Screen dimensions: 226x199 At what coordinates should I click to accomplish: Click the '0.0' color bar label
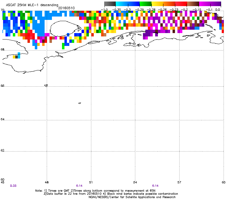[x=218, y=9]
